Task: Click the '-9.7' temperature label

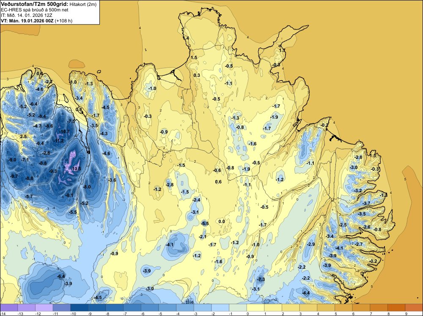Action: (x=14, y=177)
